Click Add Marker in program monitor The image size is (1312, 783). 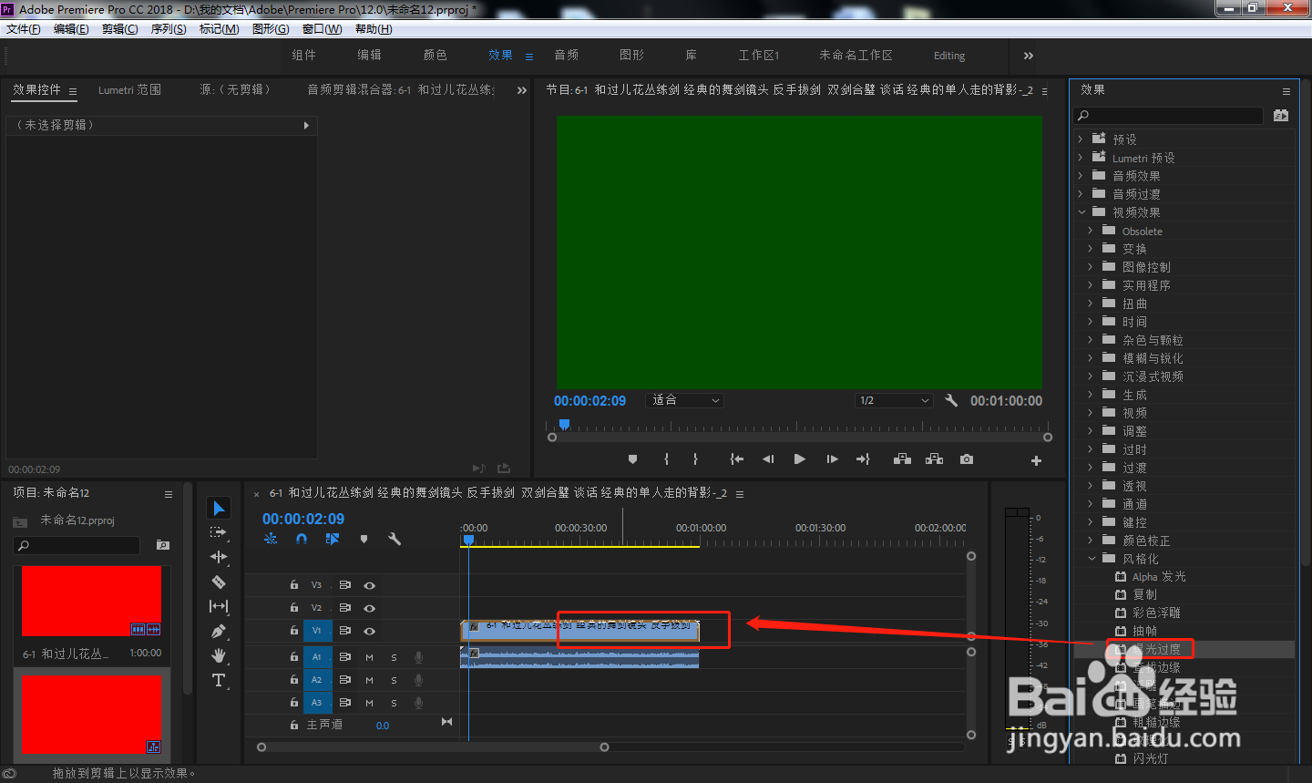(633, 459)
